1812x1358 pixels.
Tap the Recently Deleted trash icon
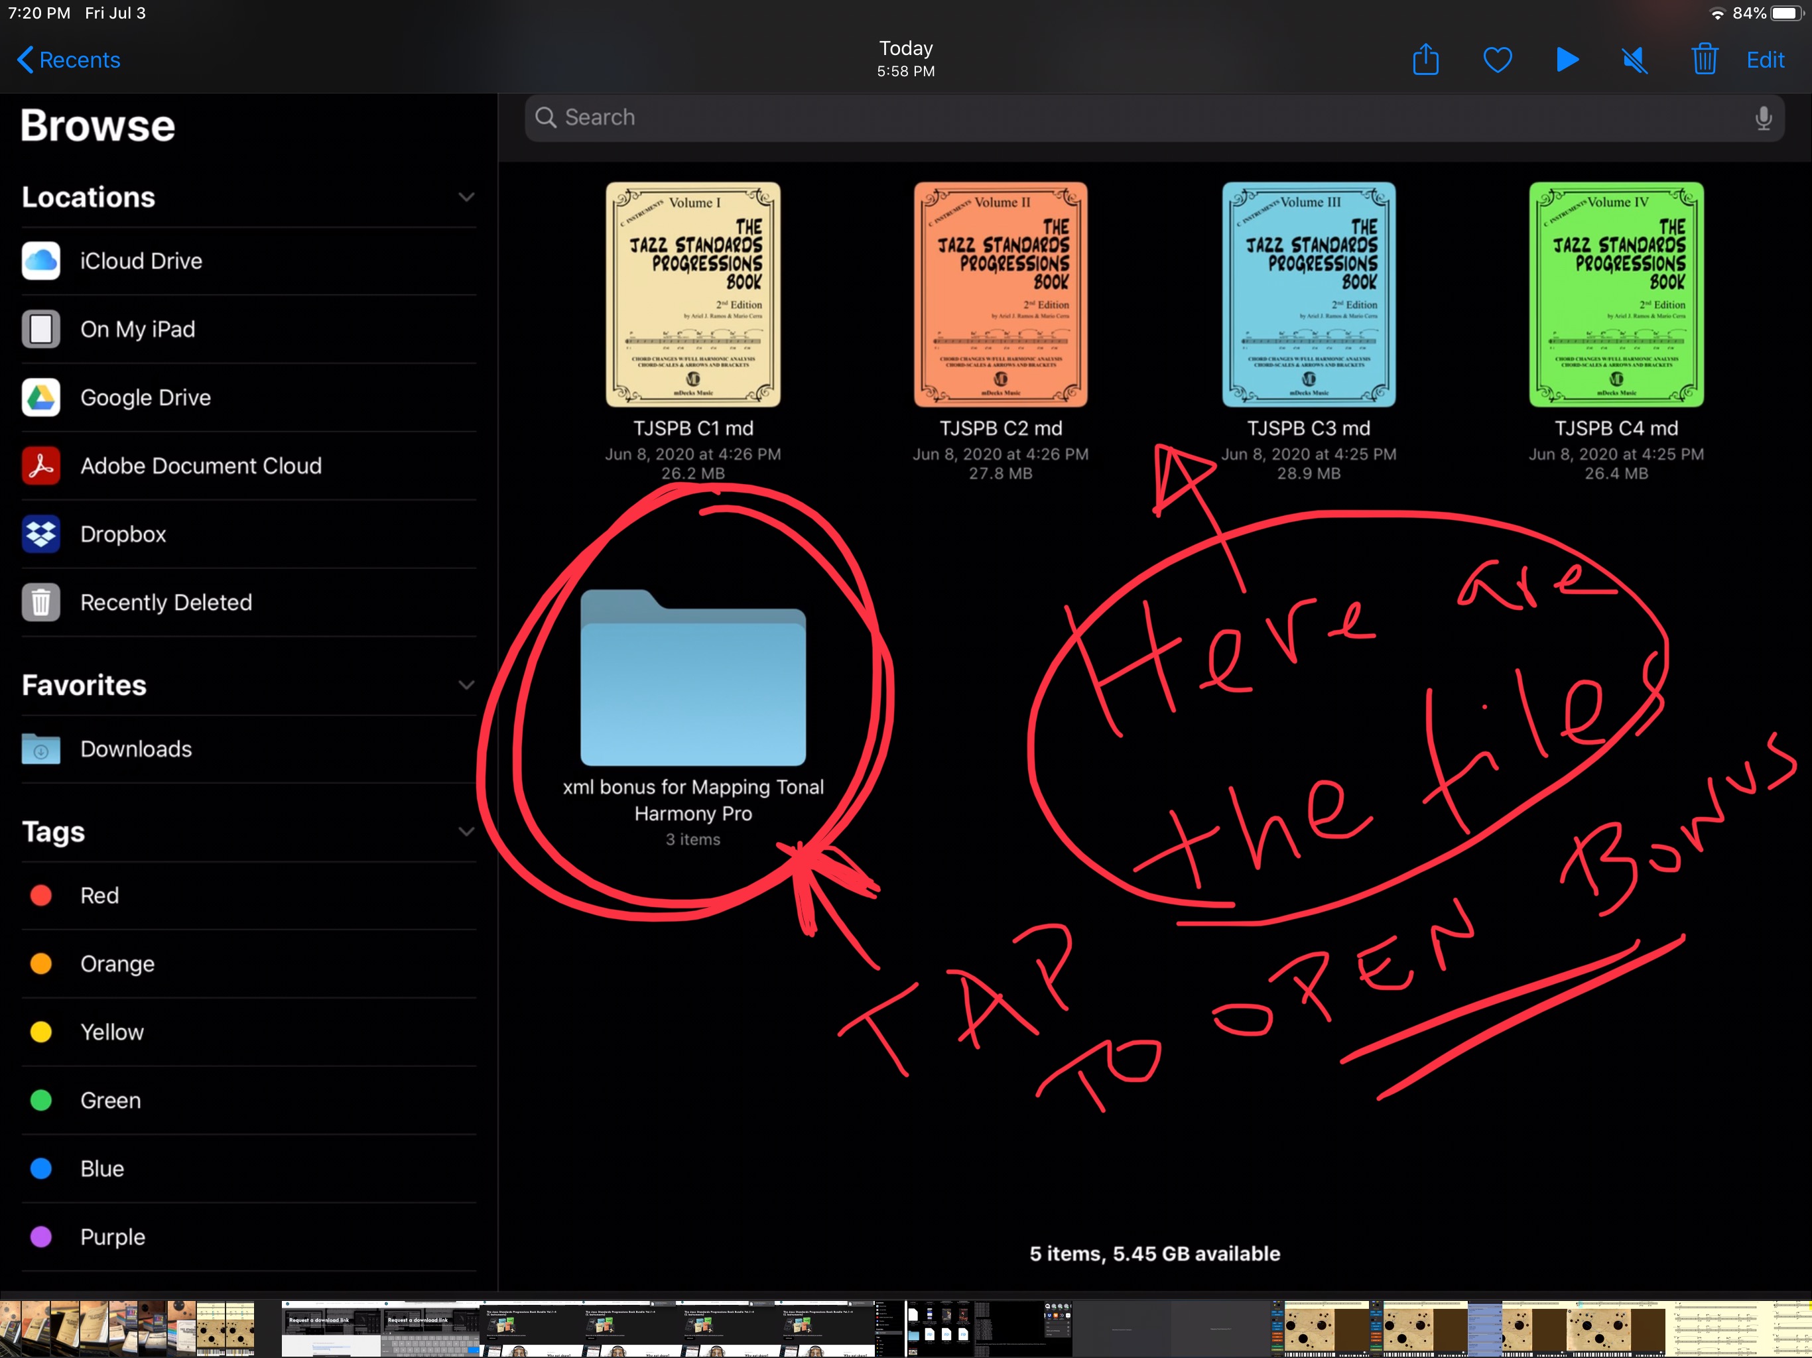[41, 602]
